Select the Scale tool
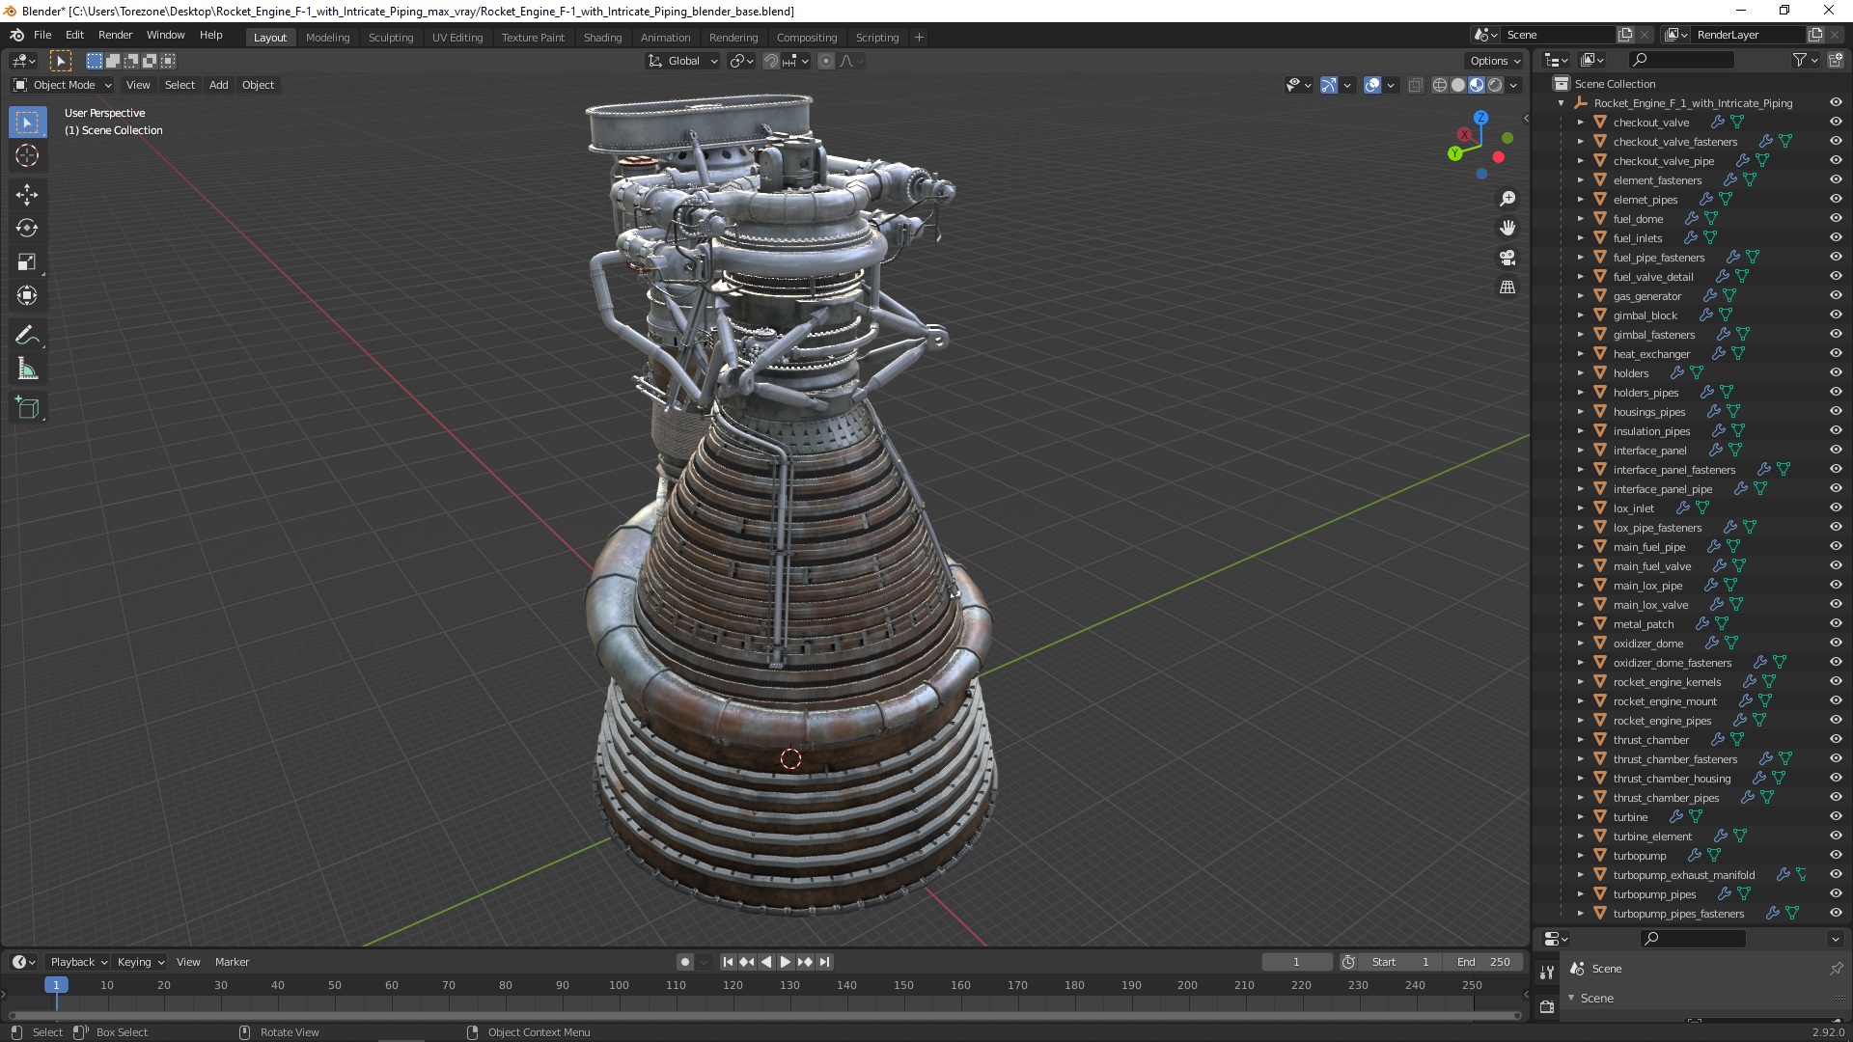Image resolution: width=1853 pixels, height=1042 pixels. point(27,262)
